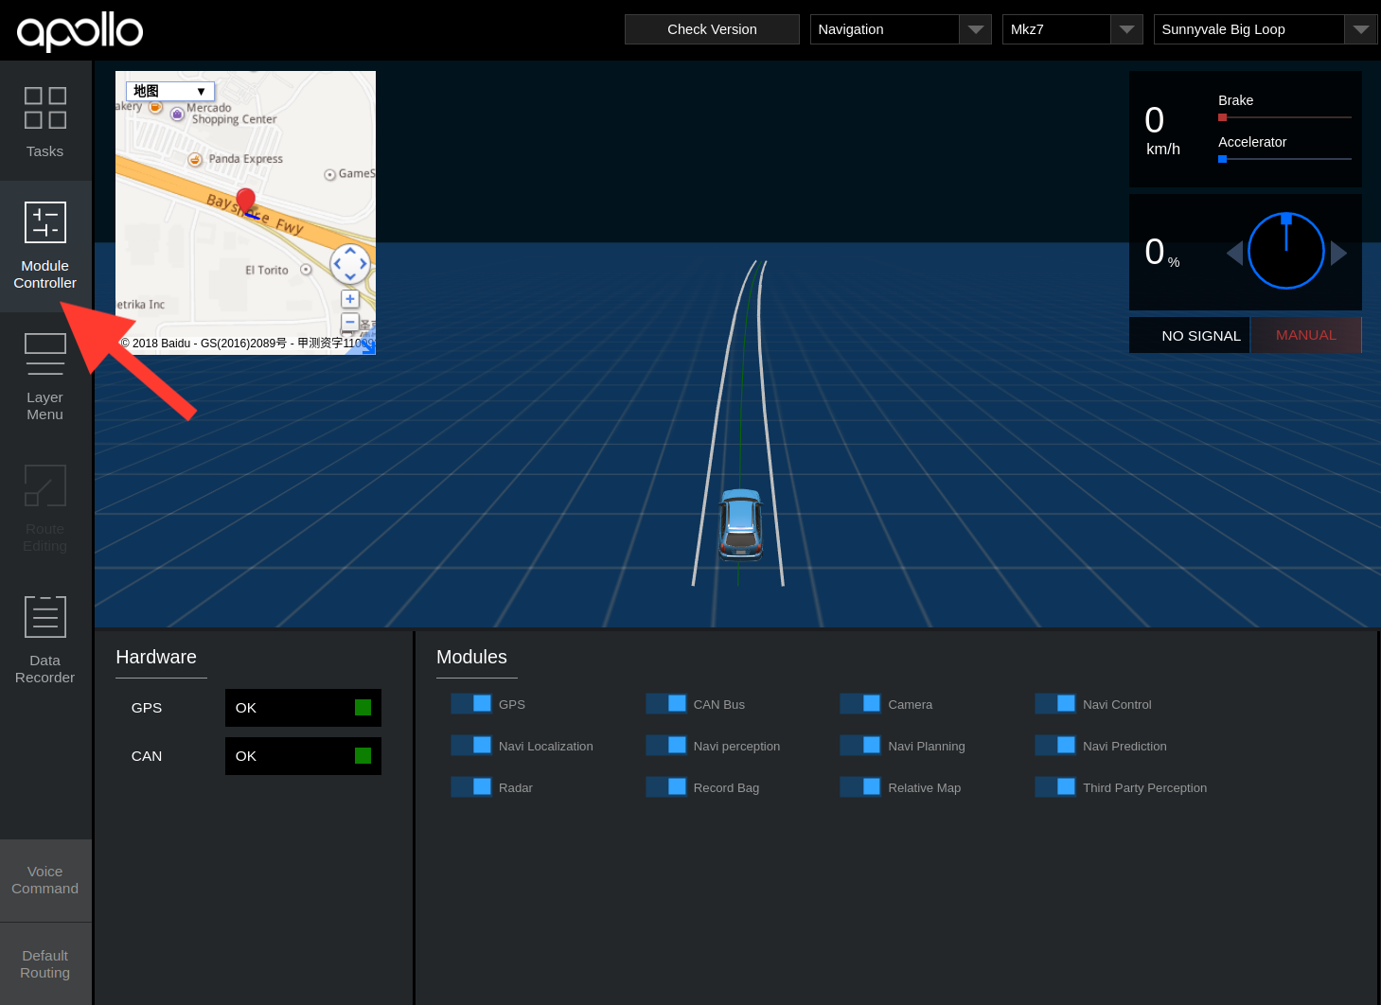Click the red location pin on map
This screenshot has width=1381, height=1005.
[x=245, y=201]
